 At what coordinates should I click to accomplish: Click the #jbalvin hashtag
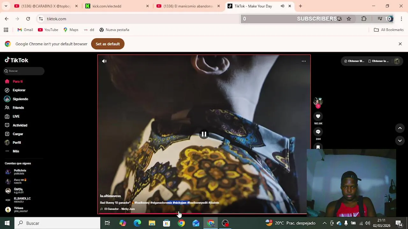tap(214, 203)
